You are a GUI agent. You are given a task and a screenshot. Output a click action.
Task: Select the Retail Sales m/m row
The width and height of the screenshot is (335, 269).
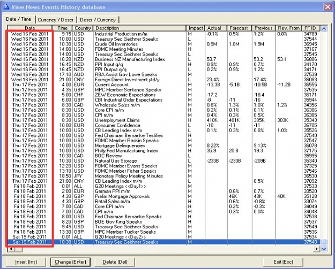(163, 202)
